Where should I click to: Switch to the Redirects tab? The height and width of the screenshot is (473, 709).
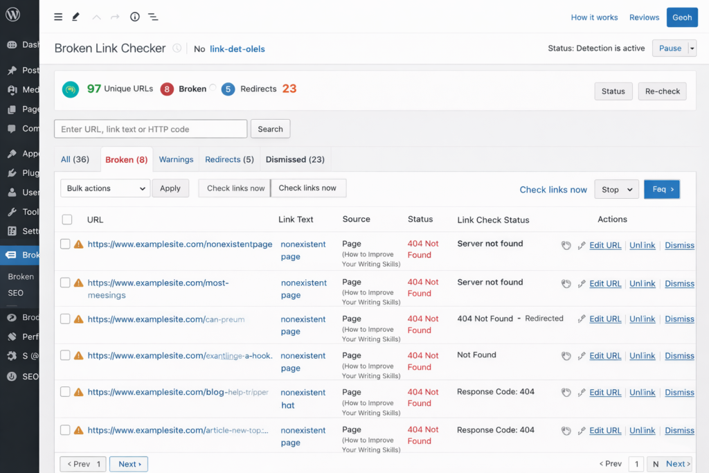point(229,159)
